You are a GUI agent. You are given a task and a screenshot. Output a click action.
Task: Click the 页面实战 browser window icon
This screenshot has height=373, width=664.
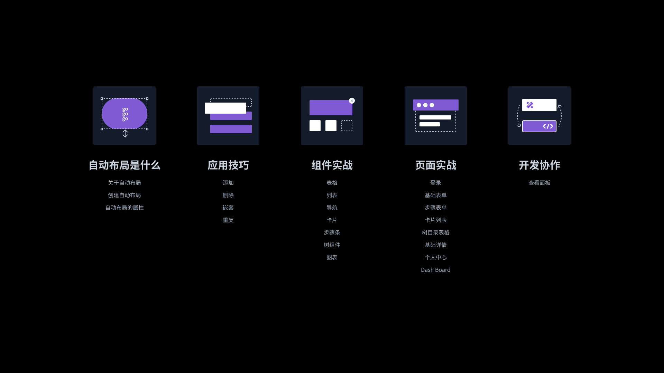tap(435, 116)
